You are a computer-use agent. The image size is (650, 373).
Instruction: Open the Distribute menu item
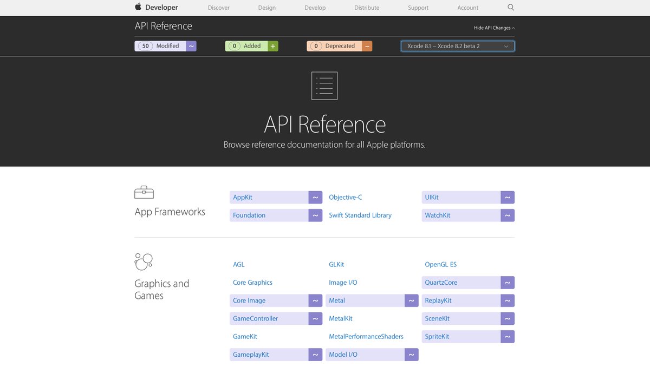367,8
